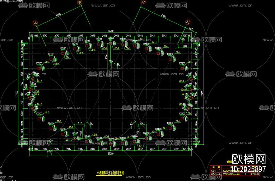Click the 200X200X6mm spec in the GZ-2 row
The height and width of the screenshot is (181, 275).
(x=232, y=174)
